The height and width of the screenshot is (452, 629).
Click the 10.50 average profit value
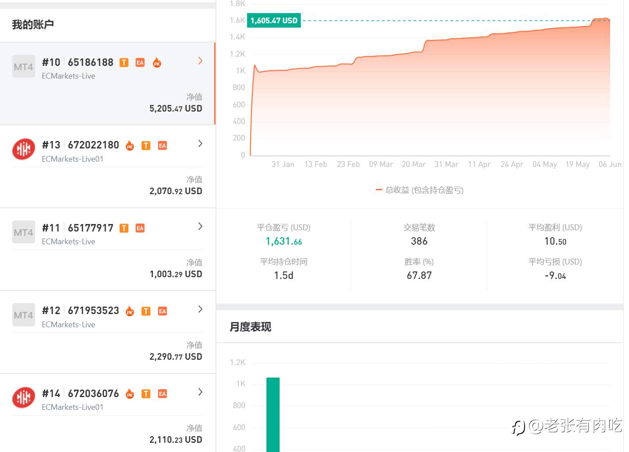555,241
